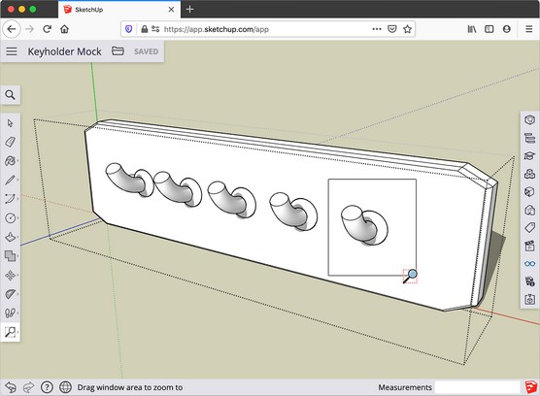Expand the Push/Pull flyout arrow

[17, 237]
